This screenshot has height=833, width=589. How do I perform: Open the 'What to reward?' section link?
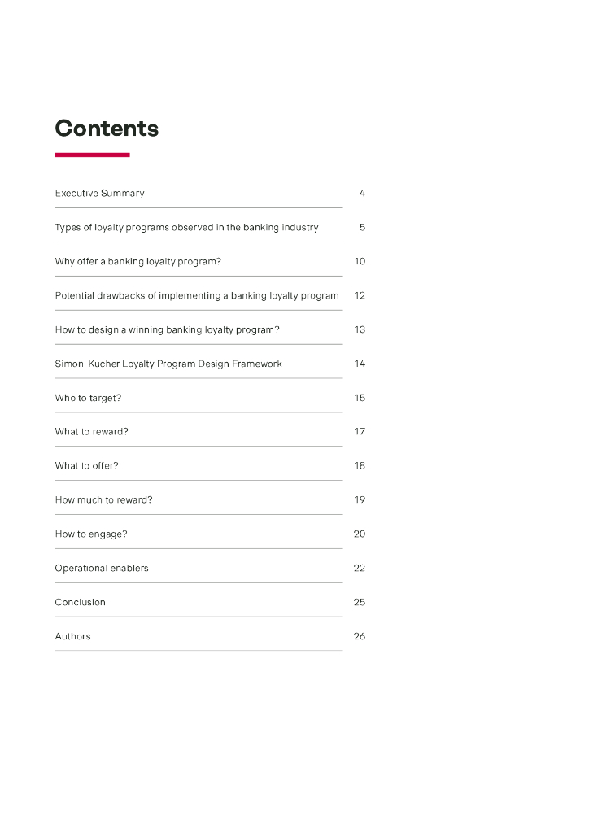(91, 432)
